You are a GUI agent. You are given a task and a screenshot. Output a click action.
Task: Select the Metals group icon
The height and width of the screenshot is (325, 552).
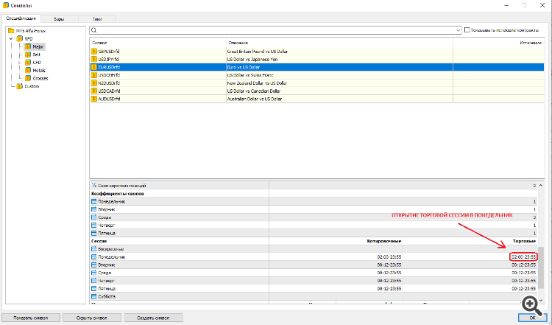[x=28, y=71]
